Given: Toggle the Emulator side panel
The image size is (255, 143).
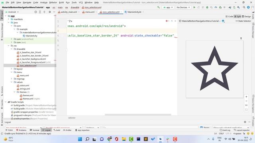Looking at the screenshot, I should (253, 122).
